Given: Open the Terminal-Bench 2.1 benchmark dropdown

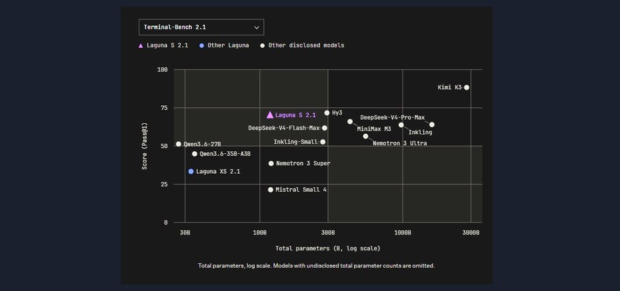Looking at the screenshot, I should [201, 27].
